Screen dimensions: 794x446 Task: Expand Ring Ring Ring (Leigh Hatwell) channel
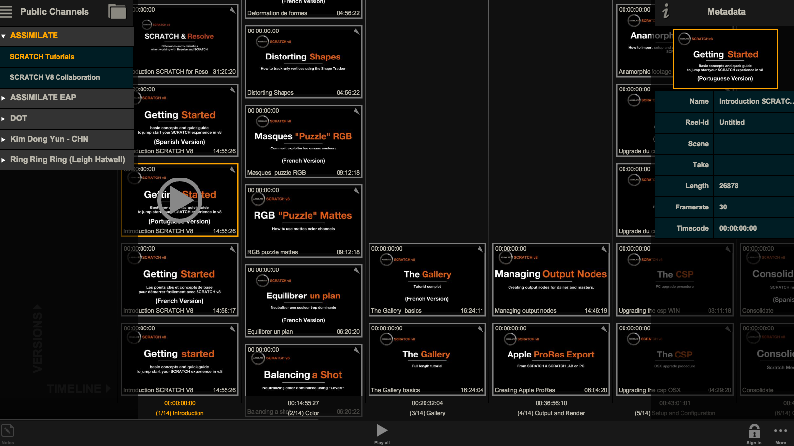3,160
